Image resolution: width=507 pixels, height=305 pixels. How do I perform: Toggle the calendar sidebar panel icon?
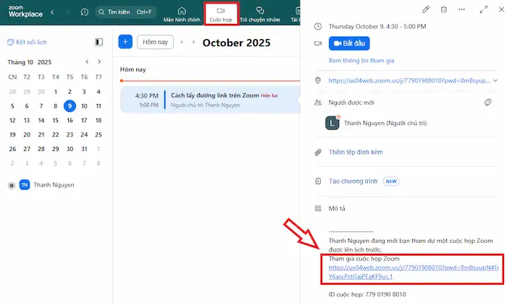tap(99, 43)
